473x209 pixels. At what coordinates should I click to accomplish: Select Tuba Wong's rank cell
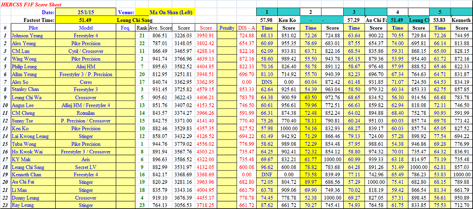point(142,144)
